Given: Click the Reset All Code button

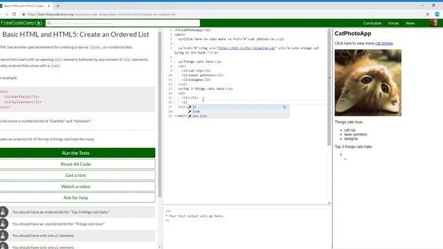Looking at the screenshot, I should 75,164.
